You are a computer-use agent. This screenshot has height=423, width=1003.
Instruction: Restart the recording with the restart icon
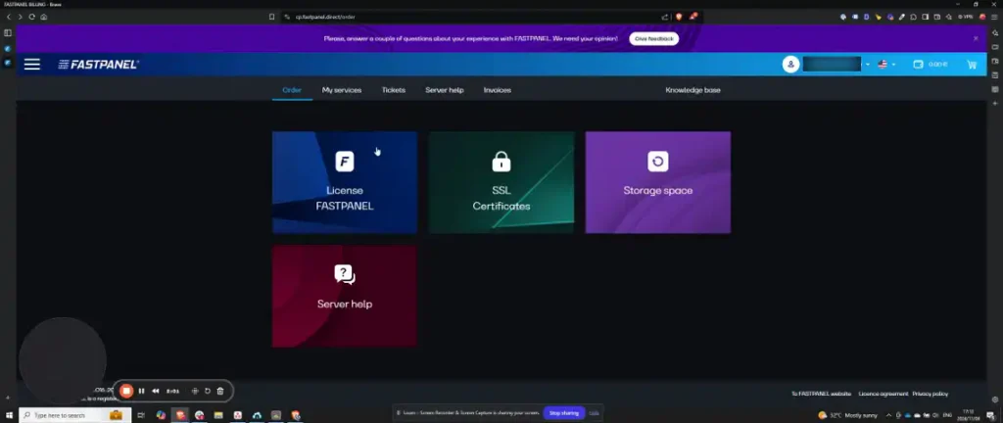click(x=208, y=391)
